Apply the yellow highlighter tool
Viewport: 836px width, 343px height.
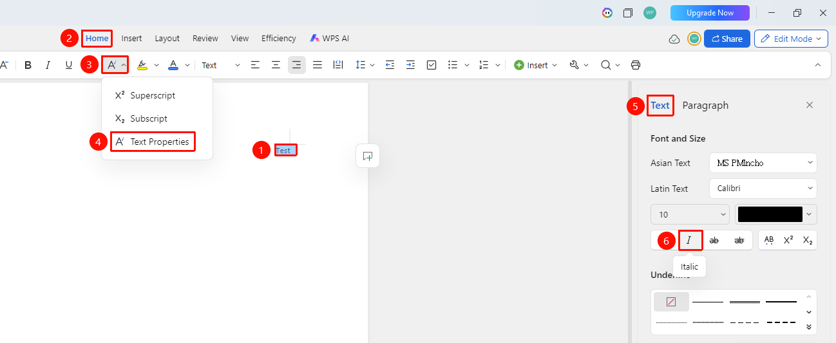(142, 65)
